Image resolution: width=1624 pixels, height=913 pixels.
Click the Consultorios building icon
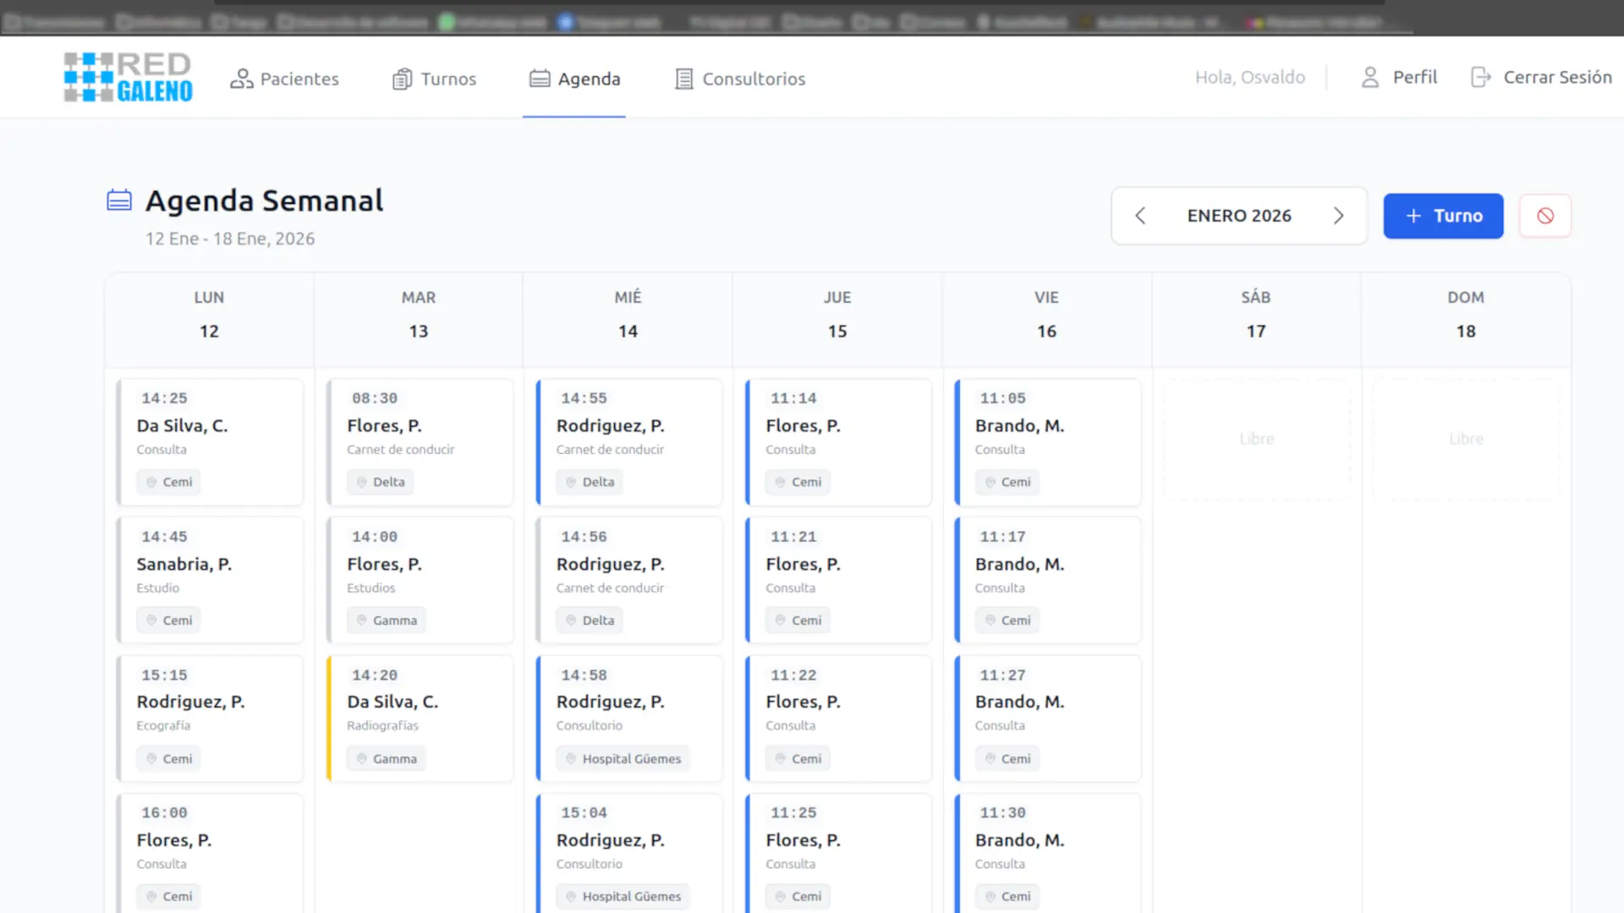683,79
